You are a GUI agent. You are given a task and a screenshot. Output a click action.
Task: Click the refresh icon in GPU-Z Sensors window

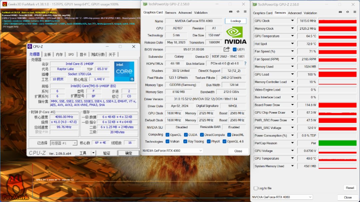tap(347, 12)
